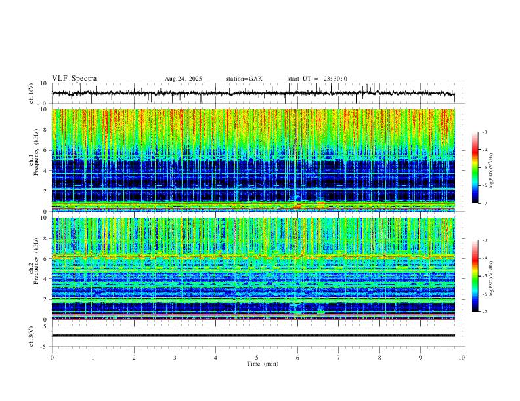Click the "ch.3(V)" axis label

pyautogui.click(x=32, y=336)
